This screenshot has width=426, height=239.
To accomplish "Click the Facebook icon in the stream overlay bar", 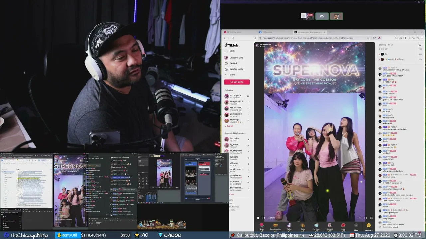I will pos(6,235).
